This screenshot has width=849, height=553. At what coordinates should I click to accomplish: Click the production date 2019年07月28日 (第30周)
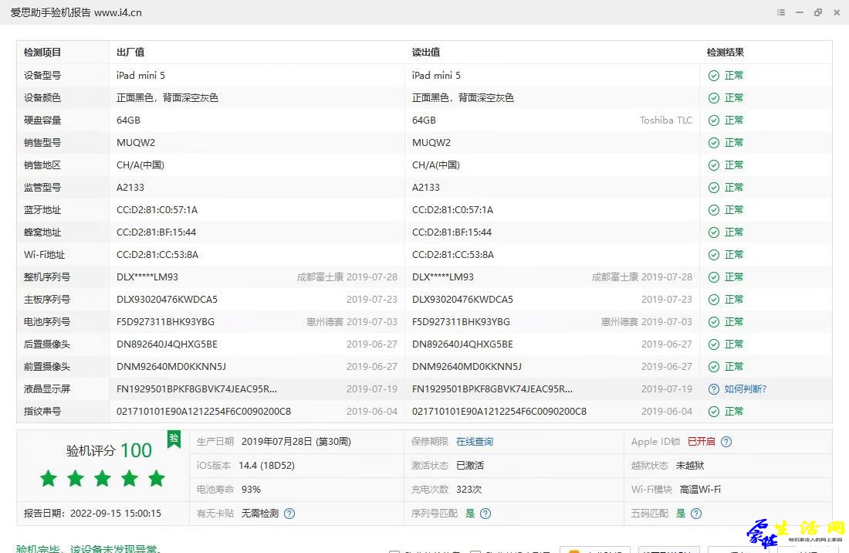296,442
